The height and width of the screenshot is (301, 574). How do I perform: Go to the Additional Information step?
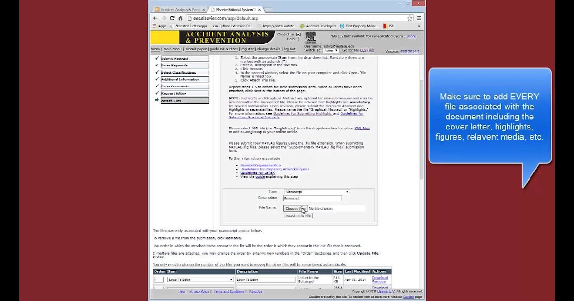click(x=184, y=79)
